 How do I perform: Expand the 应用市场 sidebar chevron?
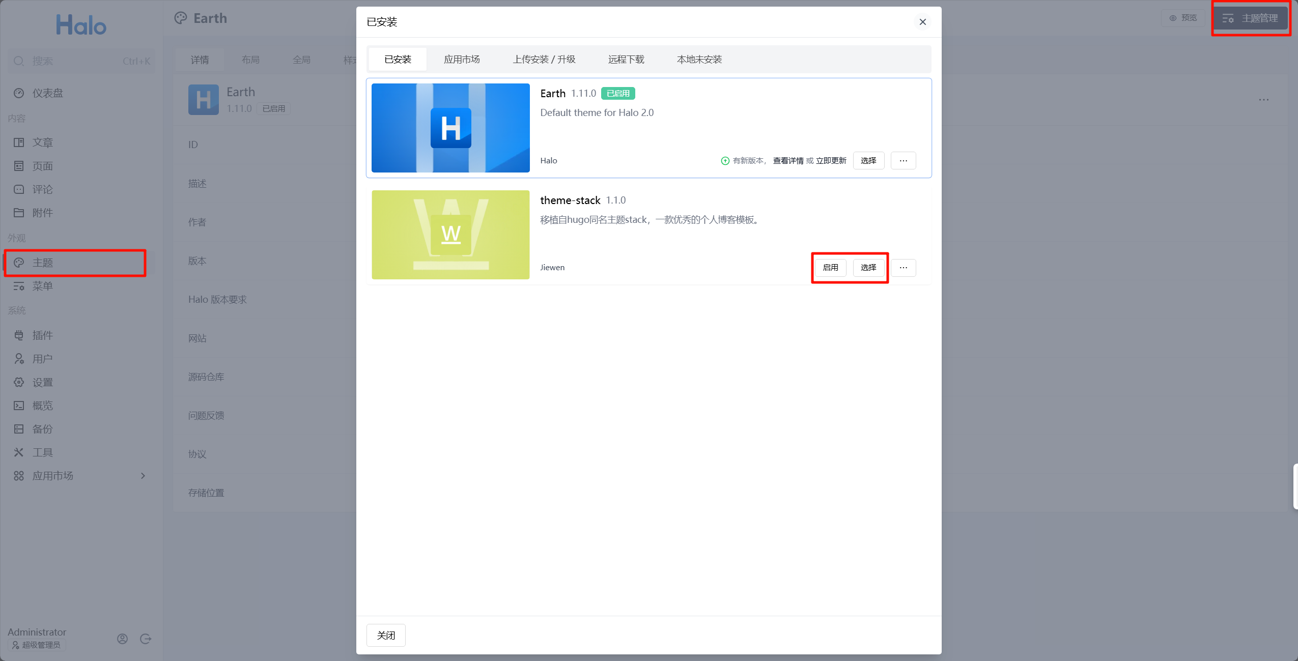click(143, 476)
